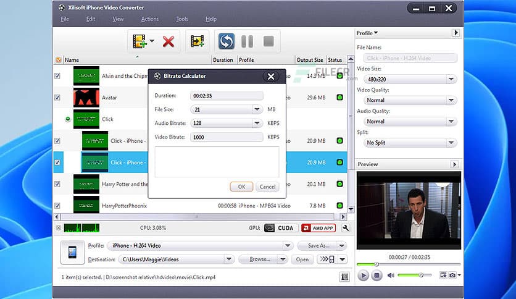Click the transfer to device icon
The height and width of the screenshot is (299, 516).
(327, 259)
